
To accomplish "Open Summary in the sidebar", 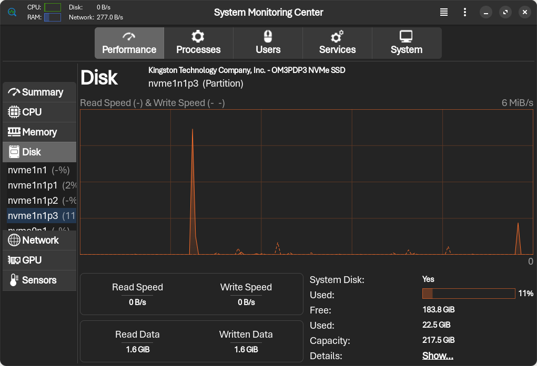I will pos(39,92).
